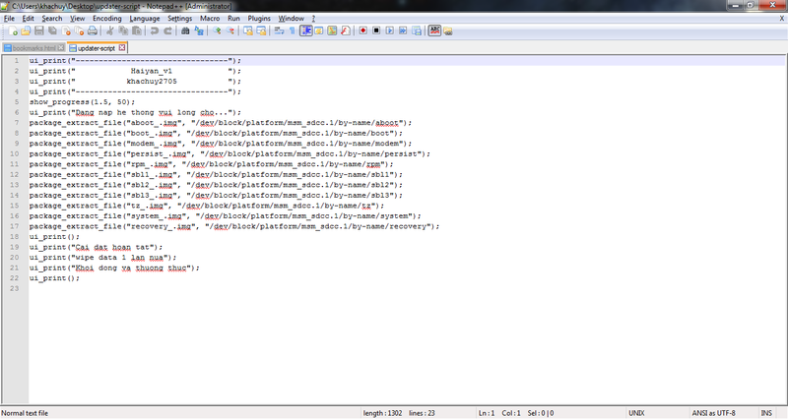Click Run Macro Multiple Times icon
Screen dimensions: 788x419
coord(403,31)
